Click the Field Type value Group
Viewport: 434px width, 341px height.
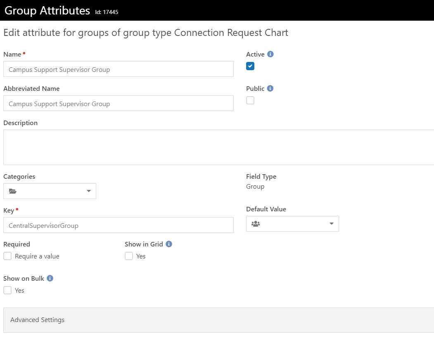pos(255,187)
